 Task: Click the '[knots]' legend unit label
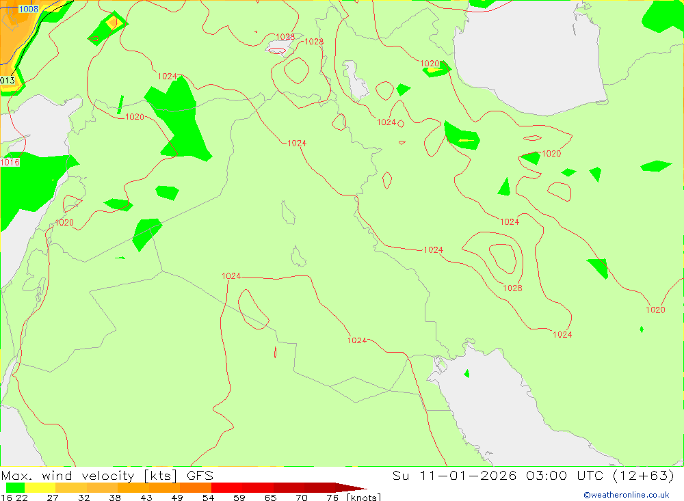[364, 498]
